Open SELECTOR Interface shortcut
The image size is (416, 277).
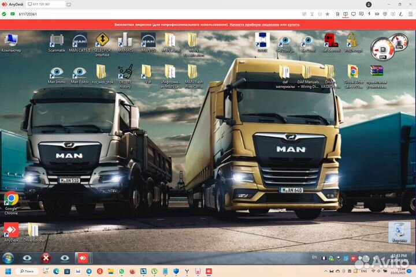pos(102,42)
